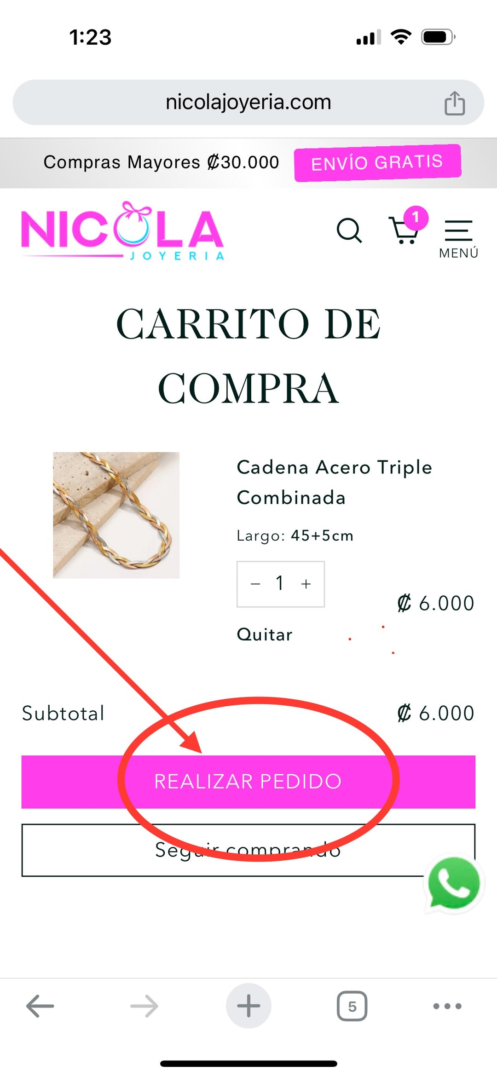Increase quantity with plus button

click(306, 584)
